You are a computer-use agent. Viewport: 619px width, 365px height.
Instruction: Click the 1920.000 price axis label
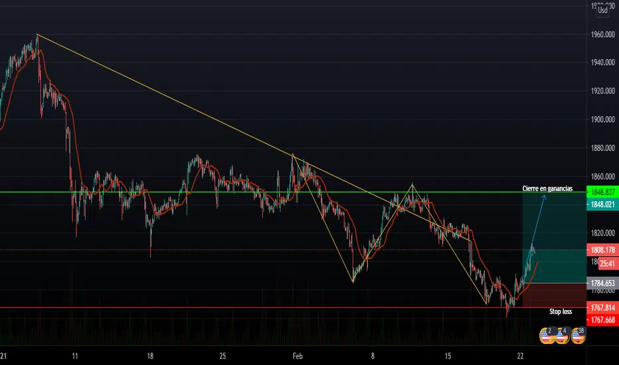(603, 91)
